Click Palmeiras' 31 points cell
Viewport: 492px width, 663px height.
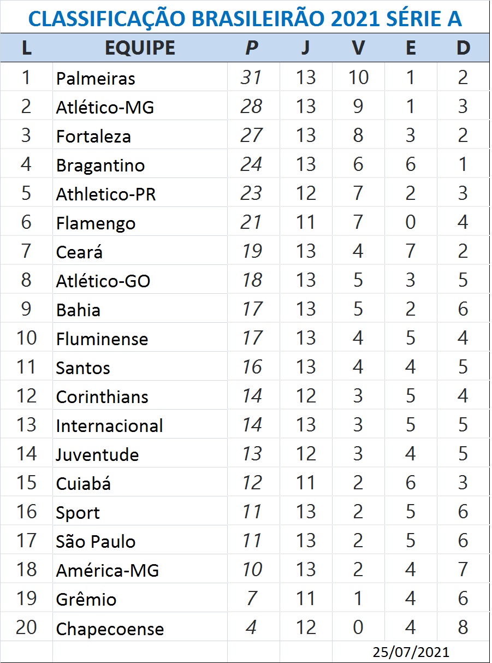point(251,78)
